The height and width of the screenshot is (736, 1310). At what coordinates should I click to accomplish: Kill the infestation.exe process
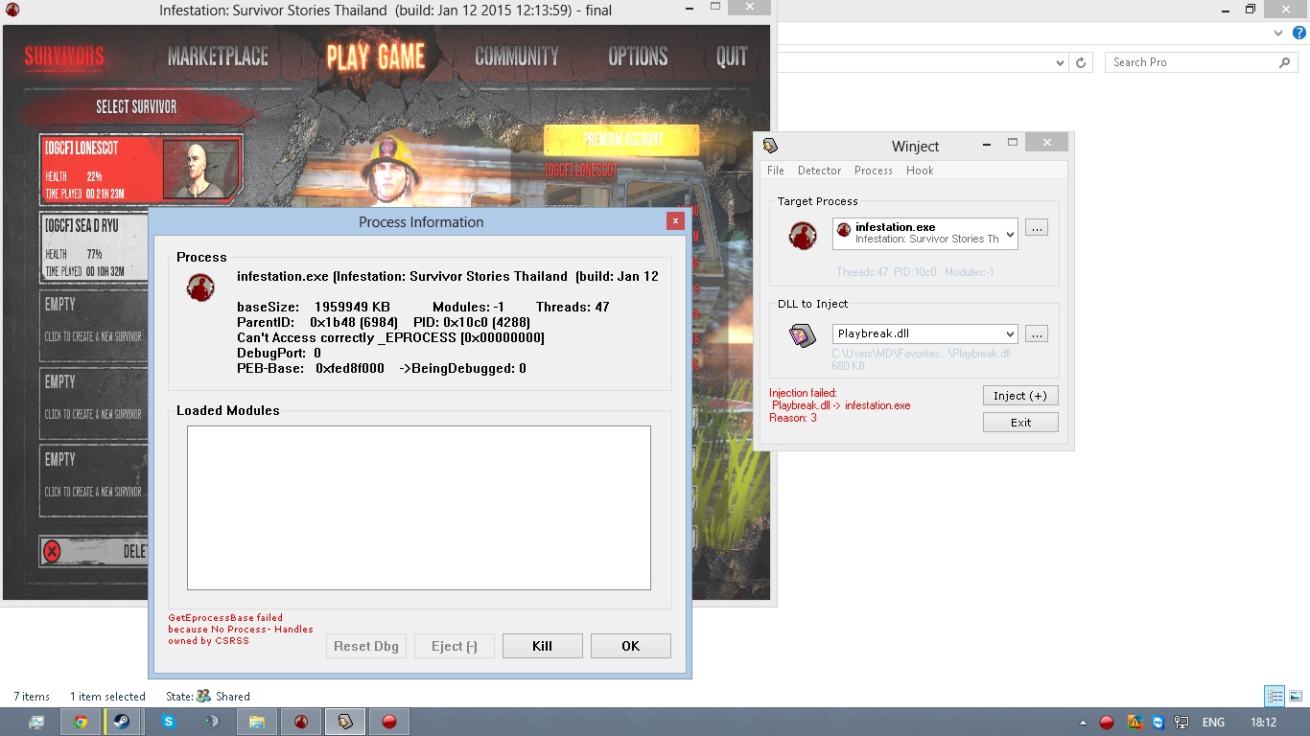(542, 646)
